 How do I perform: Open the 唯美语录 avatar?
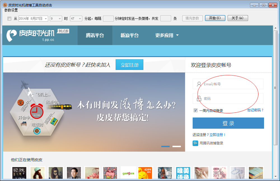(x=183, y=173)
